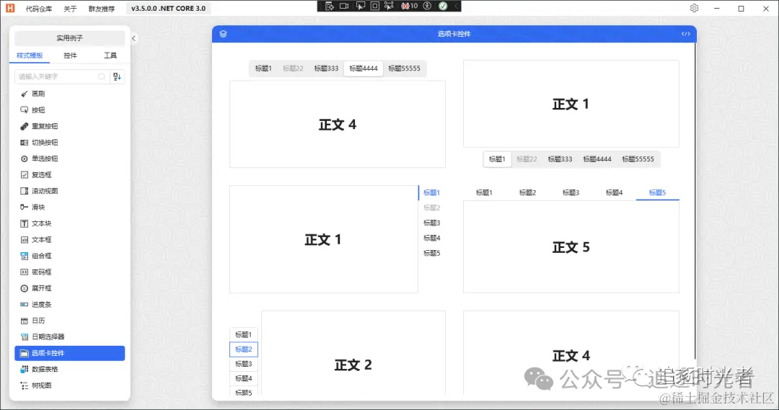Open the 滚动视图 scroll view sample
This screenshot has height=410, width=779.
coord(69,191)
